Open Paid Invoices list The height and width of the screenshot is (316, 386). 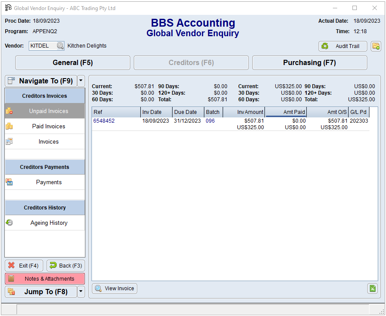coord(48,127)
